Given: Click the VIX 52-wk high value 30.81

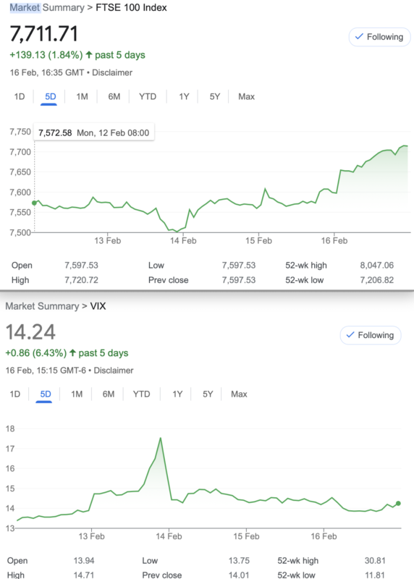Looking at the screenshot, I should point(375,560).
